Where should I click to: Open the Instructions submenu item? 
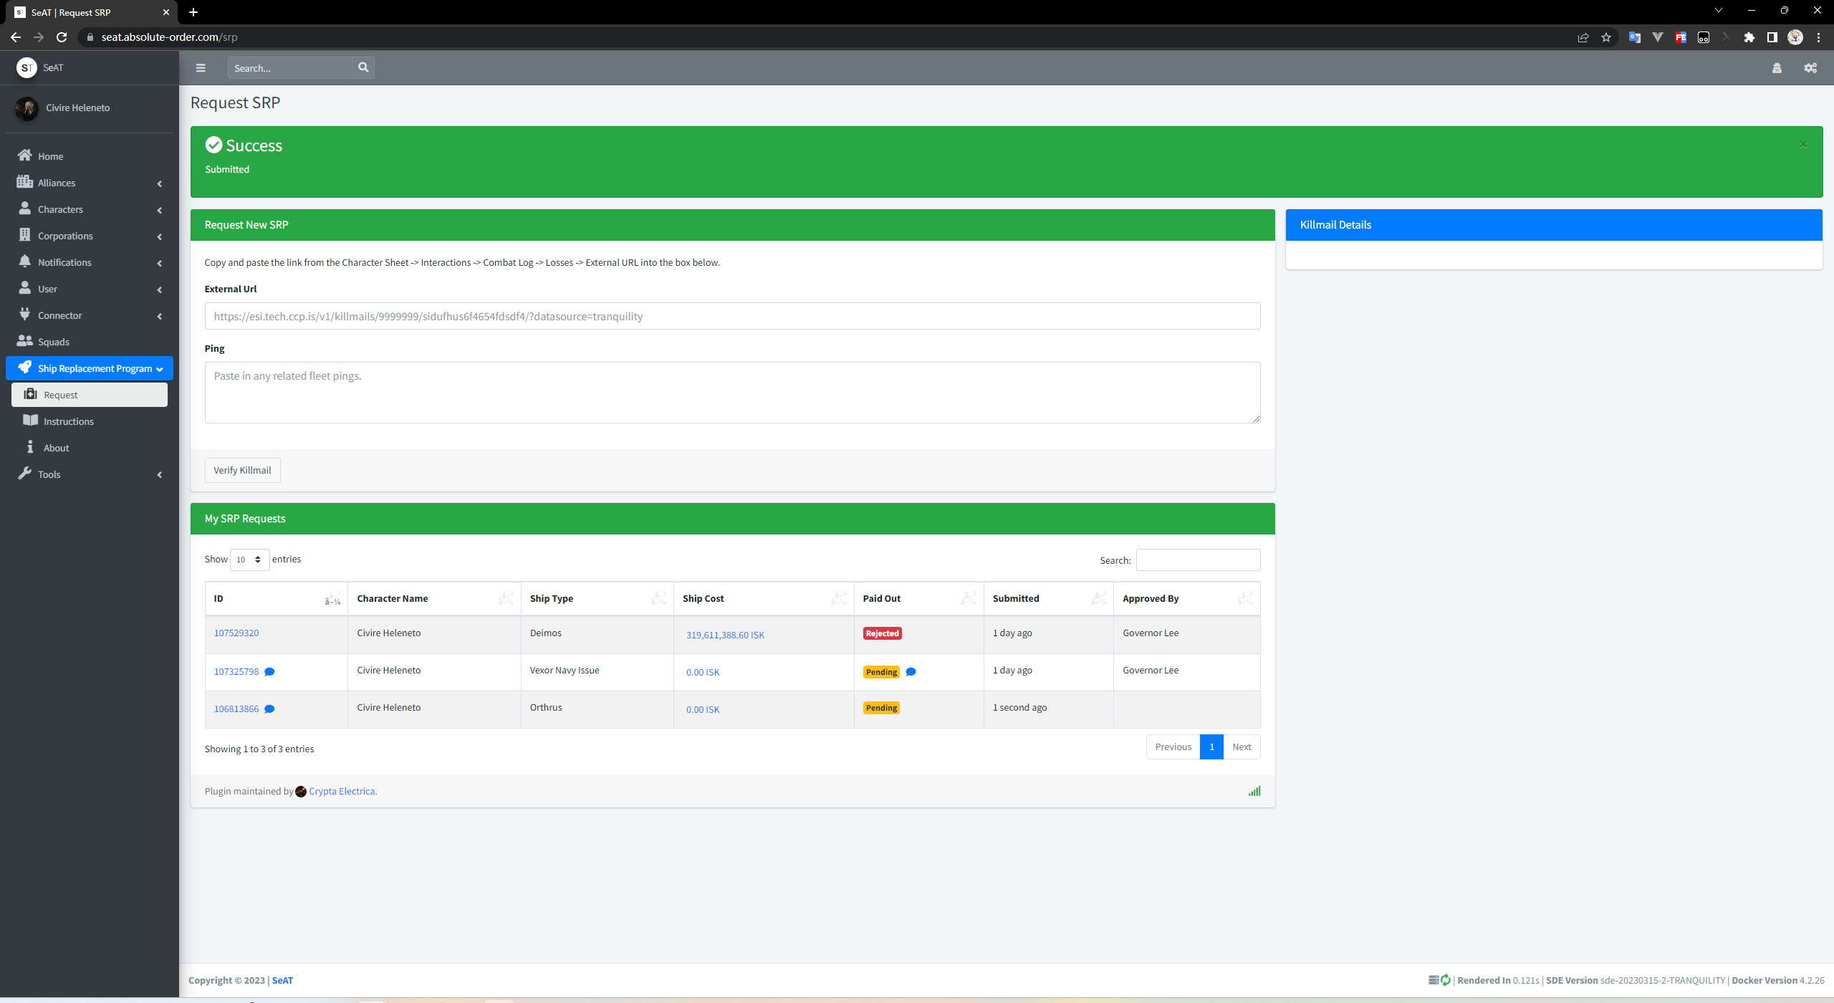[x=69, y=421]
